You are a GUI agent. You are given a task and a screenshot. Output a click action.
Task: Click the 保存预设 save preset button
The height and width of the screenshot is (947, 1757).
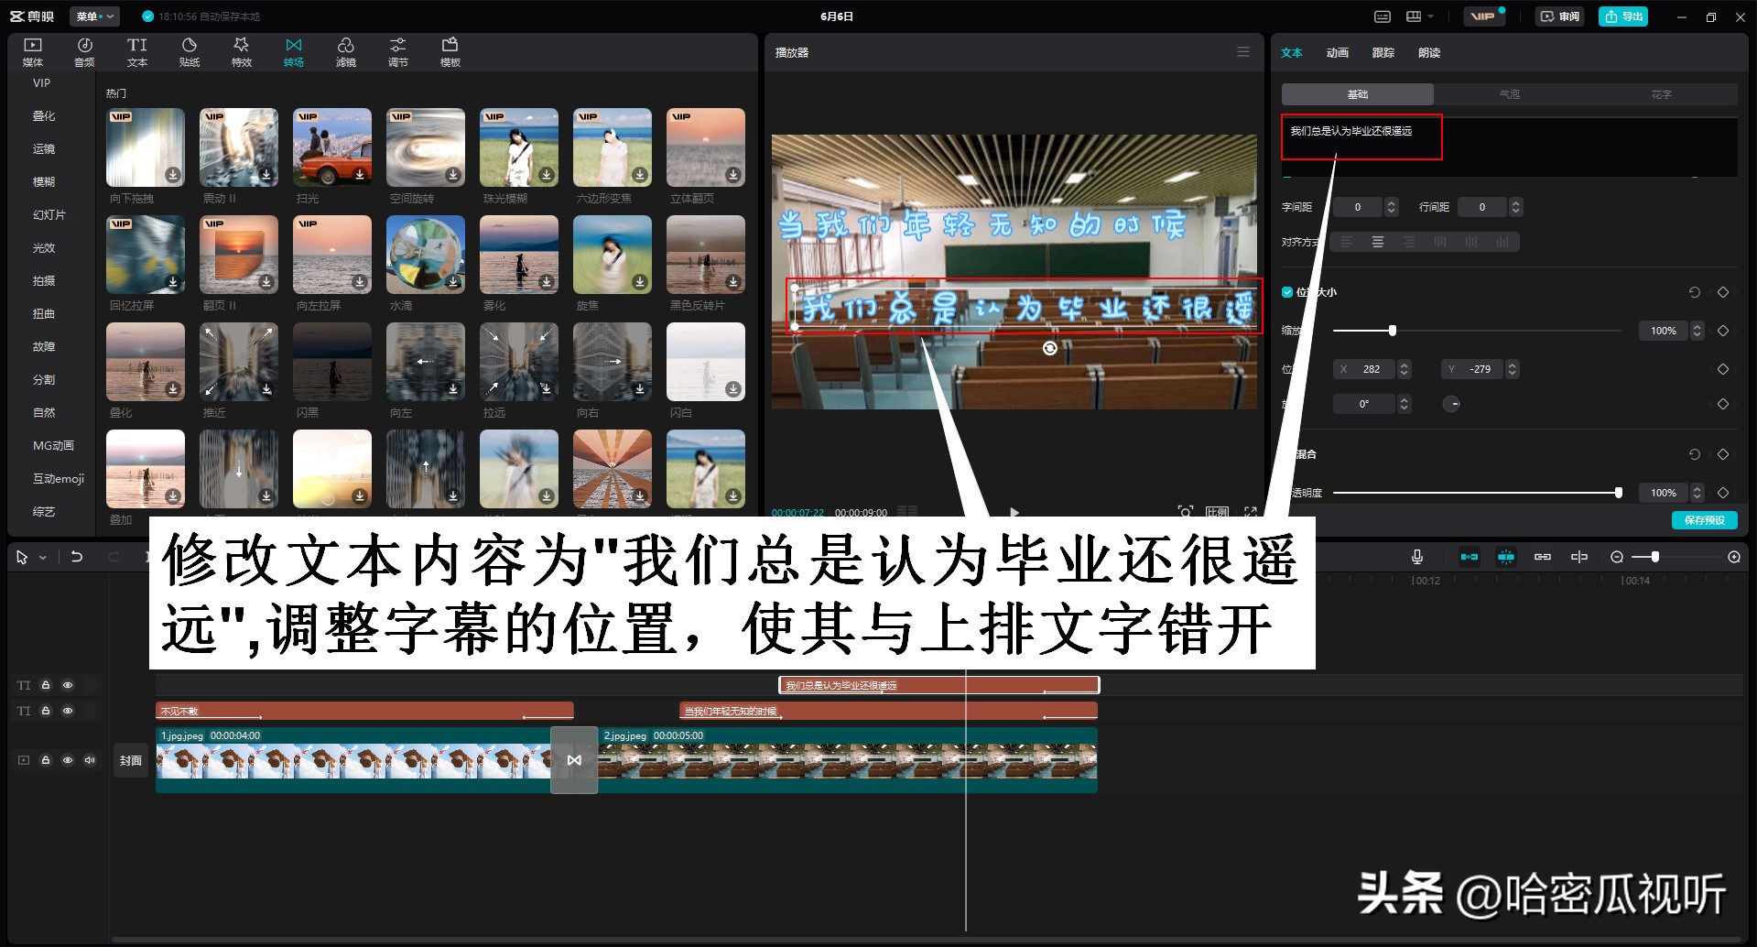pos(1705,518)
